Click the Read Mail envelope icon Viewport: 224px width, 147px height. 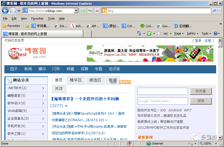coord(159,33)
